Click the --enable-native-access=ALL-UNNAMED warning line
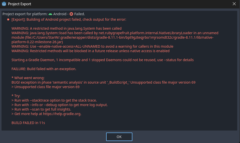This screenshot has width=240, height=143. [x=92, y=46]
